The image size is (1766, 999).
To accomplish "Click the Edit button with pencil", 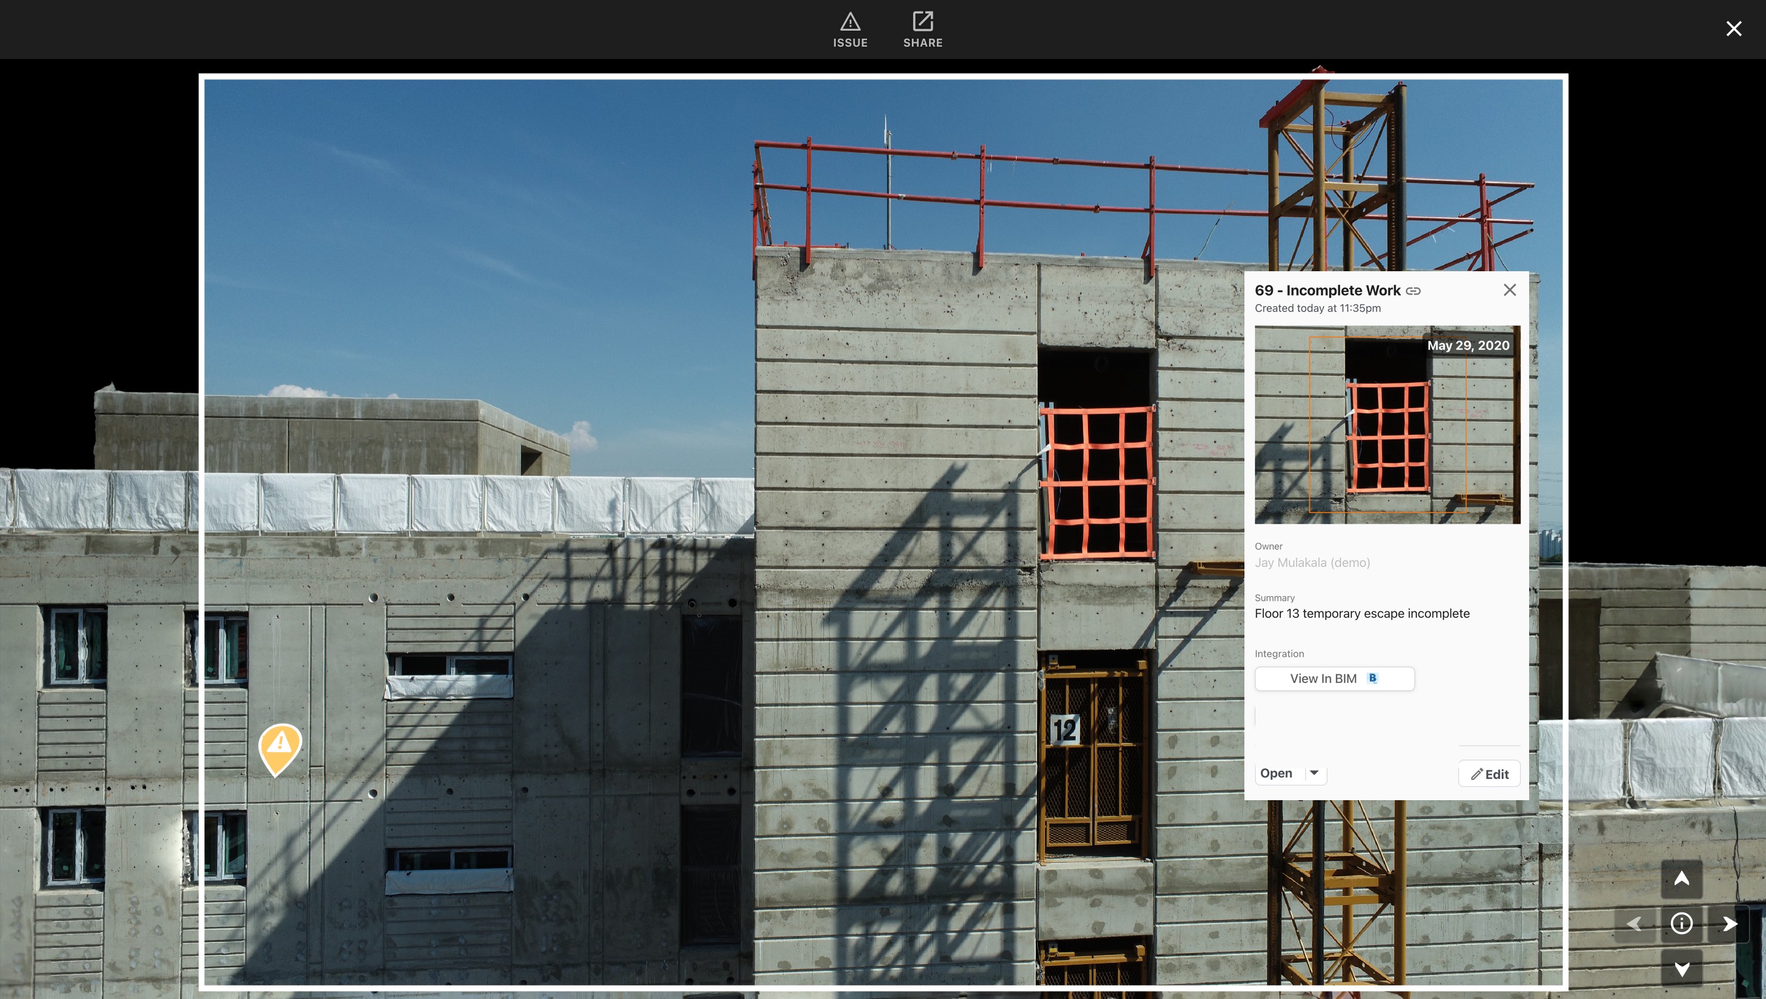I will (x=1489, y=774).
